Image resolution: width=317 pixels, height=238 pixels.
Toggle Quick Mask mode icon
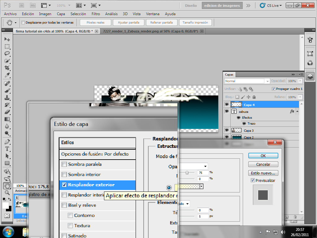[x=7, y=216]
